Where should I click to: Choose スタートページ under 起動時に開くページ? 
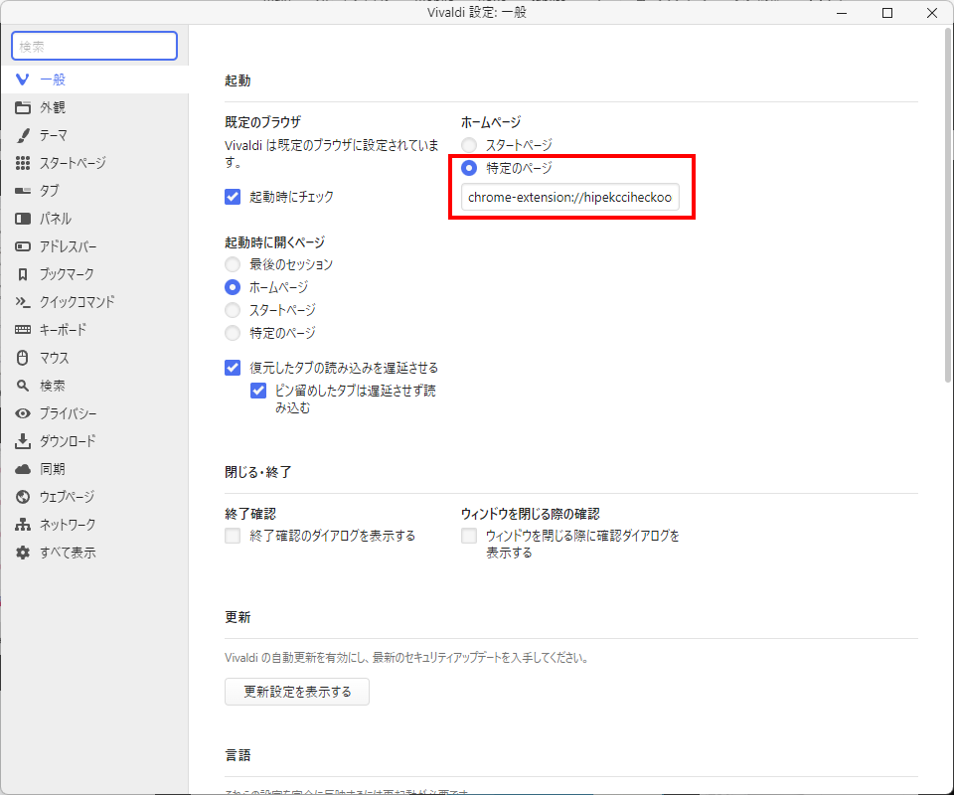tap(233, 310)
